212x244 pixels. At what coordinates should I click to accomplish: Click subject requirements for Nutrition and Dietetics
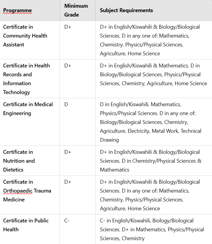coord(150,161)
